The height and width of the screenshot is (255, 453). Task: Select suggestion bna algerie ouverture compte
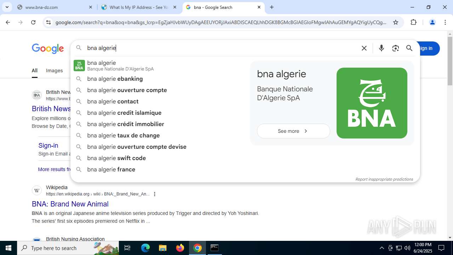(x=160, y=90)
